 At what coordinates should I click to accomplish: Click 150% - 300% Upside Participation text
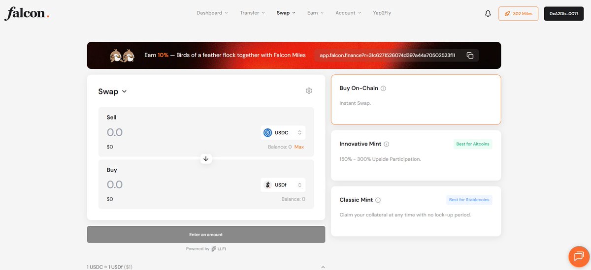pos(380,159)
